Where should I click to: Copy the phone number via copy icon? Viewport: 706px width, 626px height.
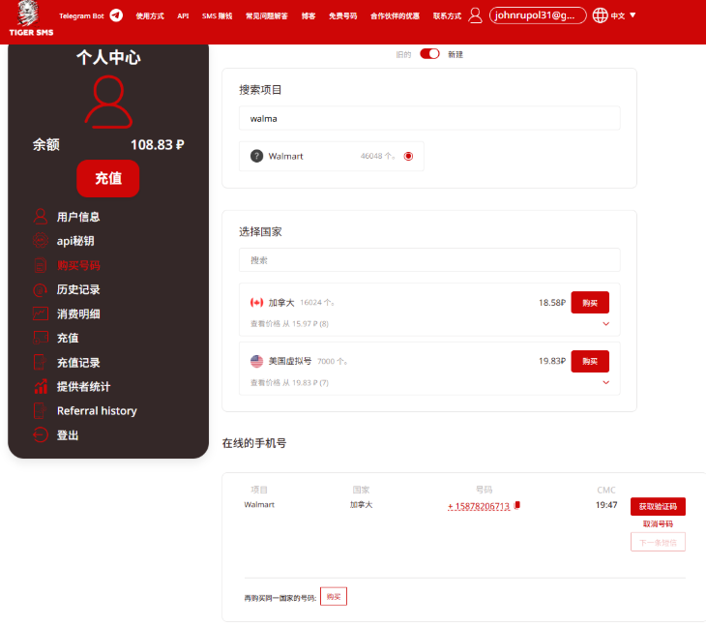[516, 505]
